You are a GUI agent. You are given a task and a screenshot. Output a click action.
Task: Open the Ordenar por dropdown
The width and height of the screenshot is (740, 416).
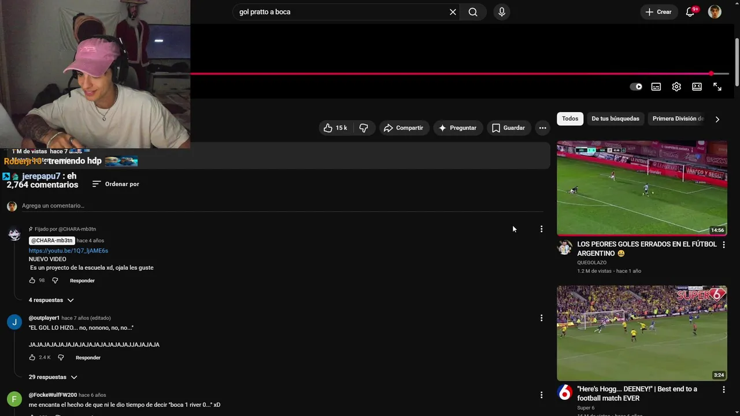click(x=116, y=184)
